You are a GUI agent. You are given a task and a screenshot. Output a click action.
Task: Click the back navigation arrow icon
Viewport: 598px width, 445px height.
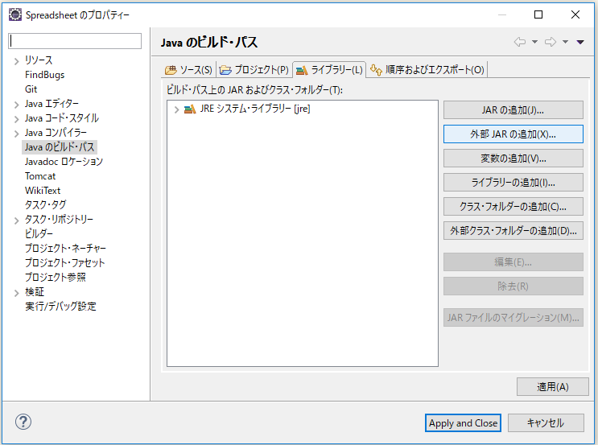point(520,42)
